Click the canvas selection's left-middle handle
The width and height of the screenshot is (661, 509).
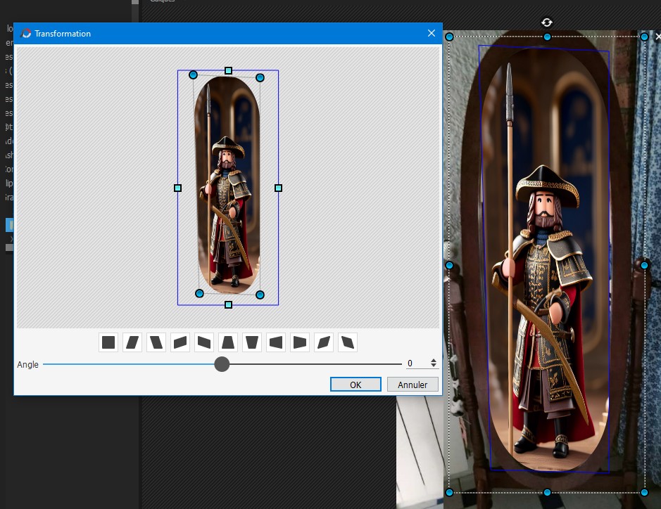[449, 265]
